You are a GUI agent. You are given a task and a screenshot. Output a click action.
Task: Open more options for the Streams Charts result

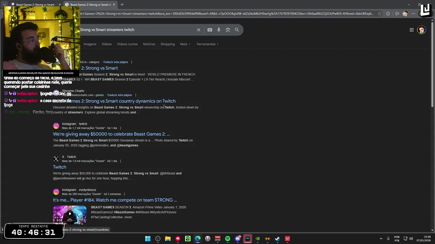136,95
